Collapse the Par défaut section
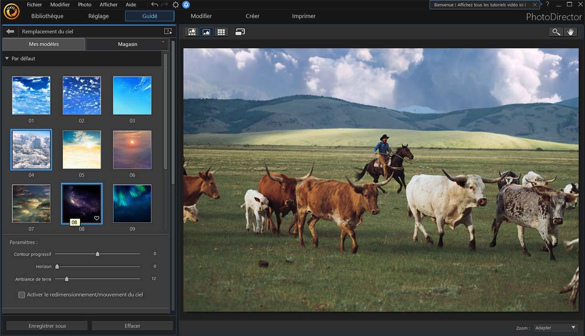 tap(7, 58)
